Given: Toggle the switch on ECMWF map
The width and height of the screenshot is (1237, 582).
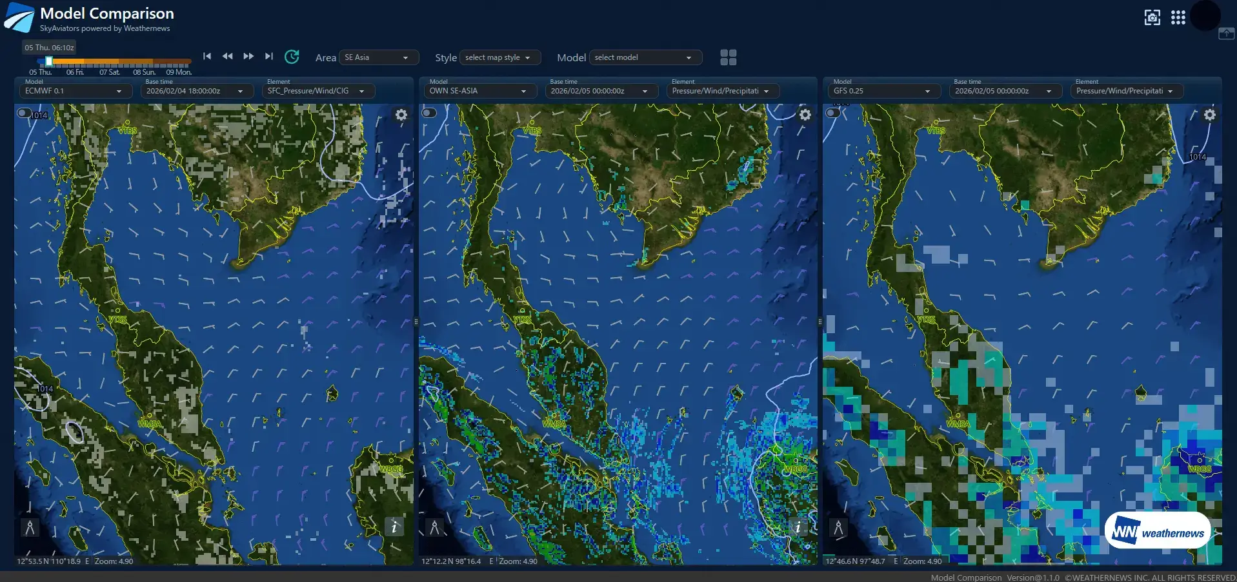Looking at the screenshot, I should [25, 113].
